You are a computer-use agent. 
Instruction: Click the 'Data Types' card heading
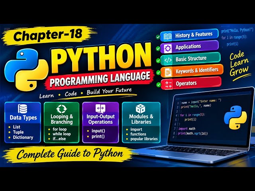(23, 118)
